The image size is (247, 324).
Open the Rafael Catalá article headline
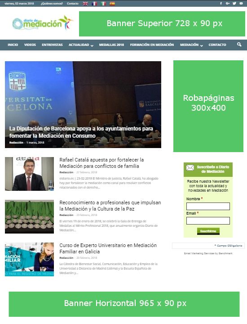101,163
